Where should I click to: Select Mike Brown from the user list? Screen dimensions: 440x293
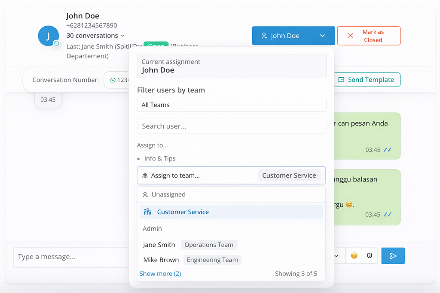click(161, 260)
